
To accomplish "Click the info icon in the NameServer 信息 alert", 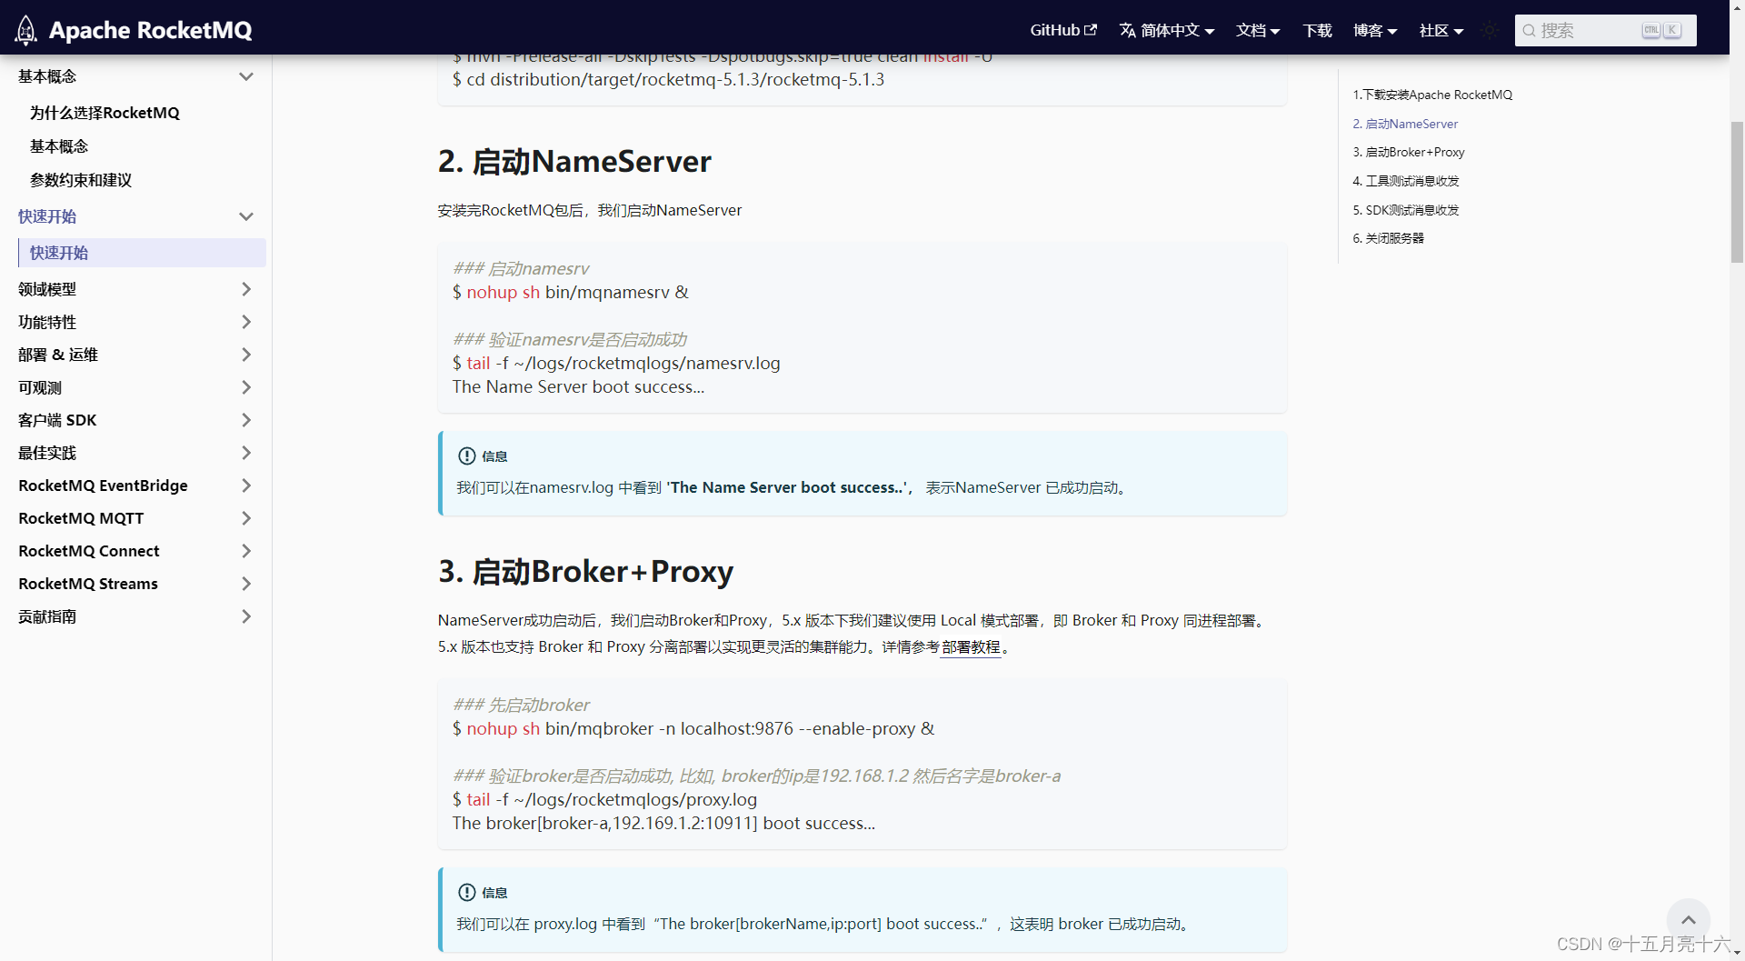I will [x=466, y=455].
